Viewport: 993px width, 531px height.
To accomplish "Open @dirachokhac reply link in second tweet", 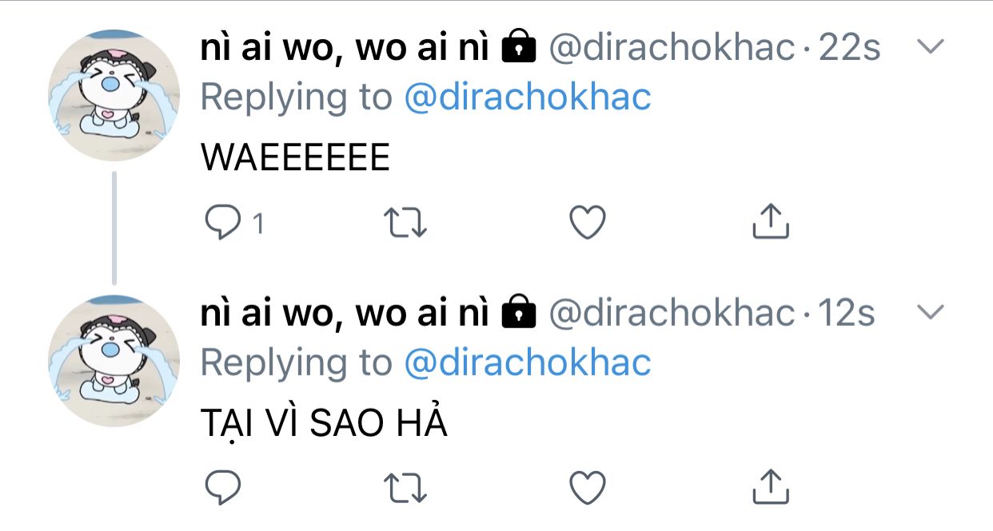I will pyautogui.click(x=528, y=362).
